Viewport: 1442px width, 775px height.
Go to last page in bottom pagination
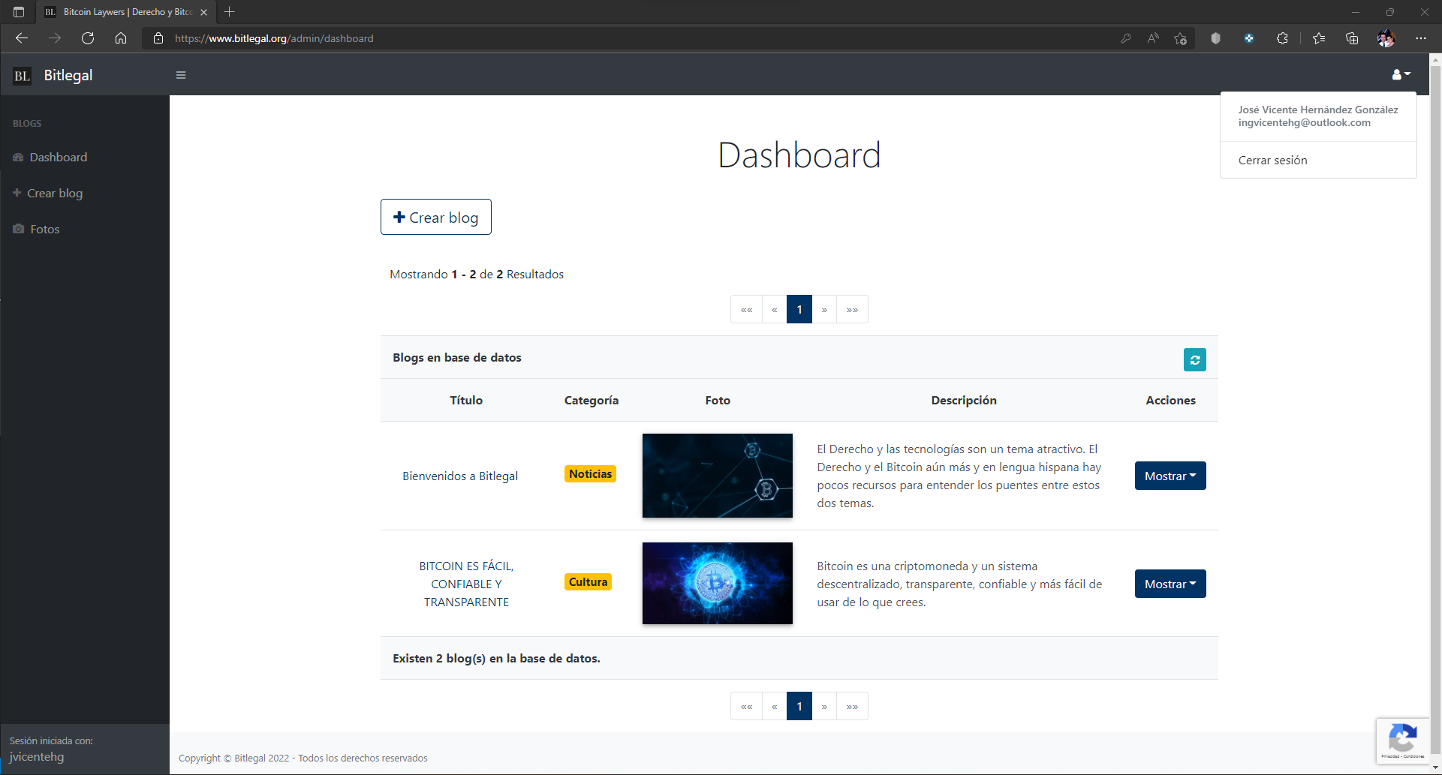[852, 706]
